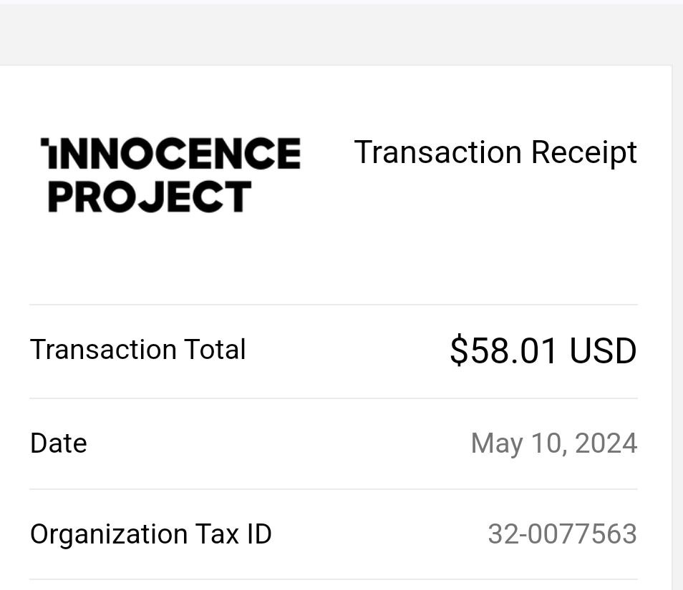The height and width of the screenshot is (590, 683).
Task: Click the month May in the date
Action: pos(497,444)
